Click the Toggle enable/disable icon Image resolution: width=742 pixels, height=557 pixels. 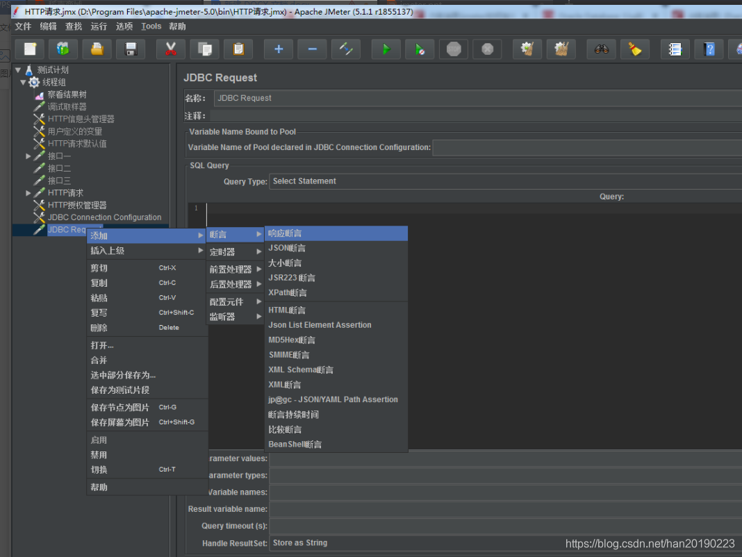coord(347,49)
